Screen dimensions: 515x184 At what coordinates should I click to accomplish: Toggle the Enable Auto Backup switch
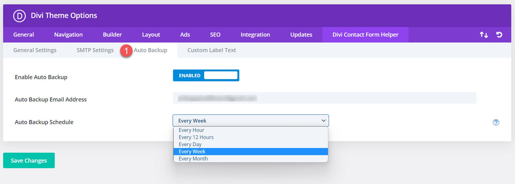pyautogui.click(x=206, y=75)
